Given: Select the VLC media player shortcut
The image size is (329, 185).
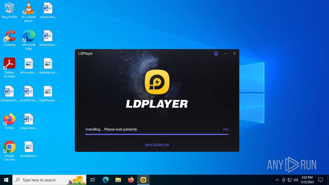Looking at the screenshot, I should [x=29, y=12].
